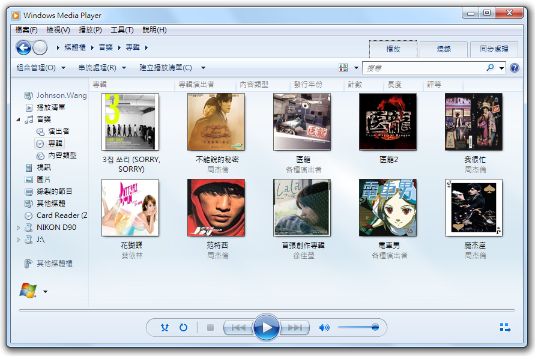Viewport: 535px width, 356px height.
Task: Open the dropdown arrow beside Windows logo
Action: (x=46, y=292)
